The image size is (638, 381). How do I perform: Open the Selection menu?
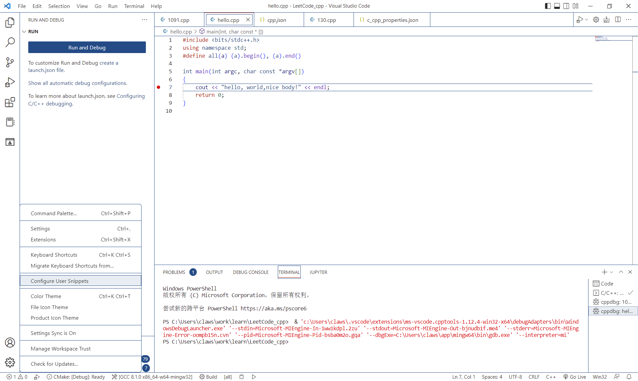(x=59, y=6)
